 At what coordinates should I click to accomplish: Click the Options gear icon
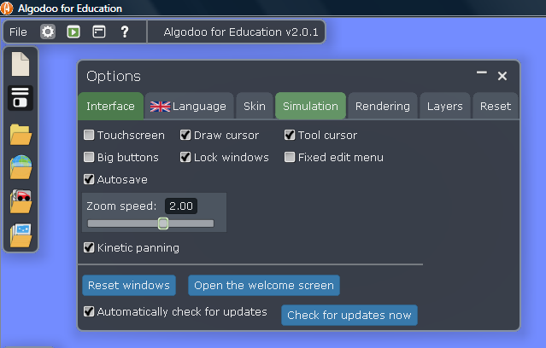pos(48,32)
